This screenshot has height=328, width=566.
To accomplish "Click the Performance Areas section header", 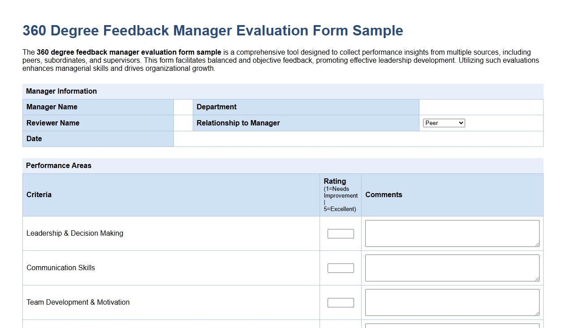I will pos(59,165).
